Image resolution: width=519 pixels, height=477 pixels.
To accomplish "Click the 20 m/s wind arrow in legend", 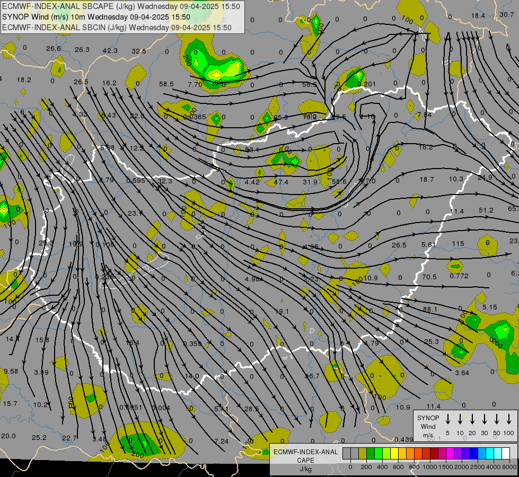I will (x=472, y=419).
